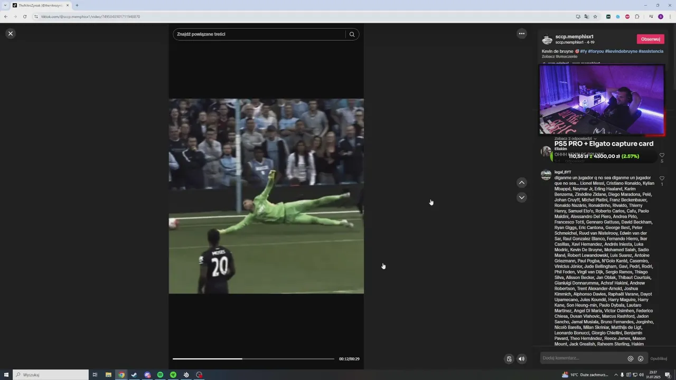The height and width of the screenshot is (380, 676).
Task: Open the #assistencia hashtag
Action: pyautogui.click(x=651, y=51)
